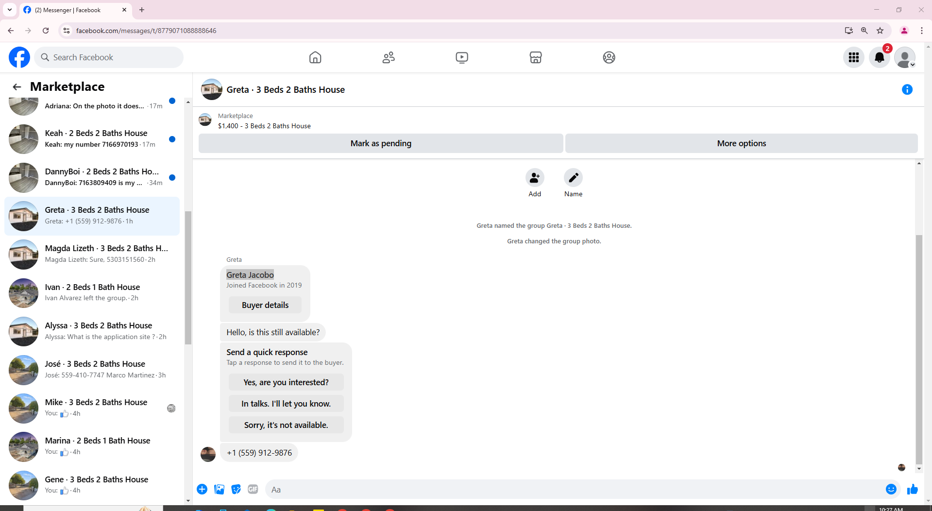The image size is (932, 511).
Task: Send quick response 'Sorry, it's not available.'
Action: 286,425
